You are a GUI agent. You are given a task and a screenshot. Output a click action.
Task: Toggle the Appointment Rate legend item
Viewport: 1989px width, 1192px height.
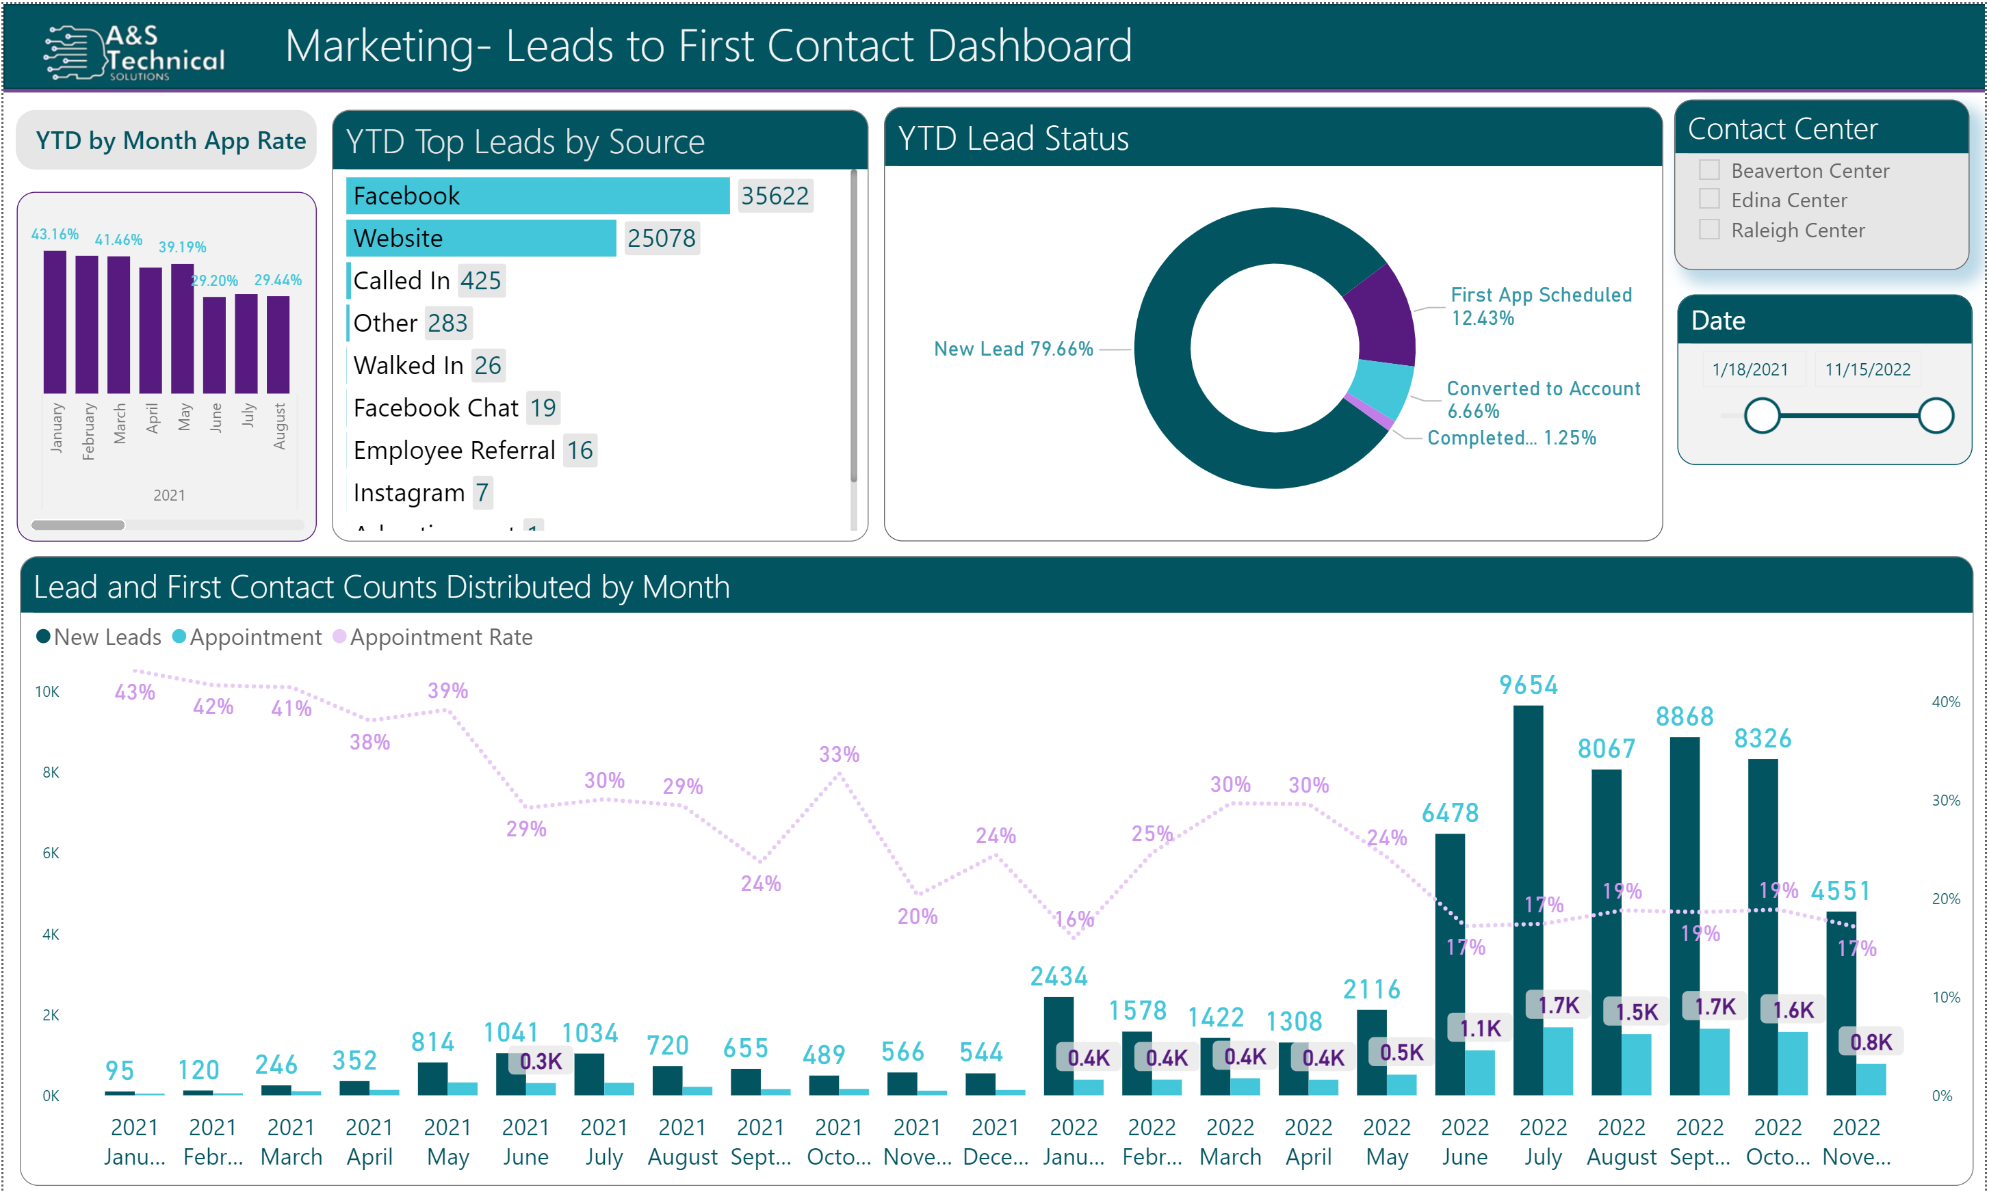(x=432, y=637)
